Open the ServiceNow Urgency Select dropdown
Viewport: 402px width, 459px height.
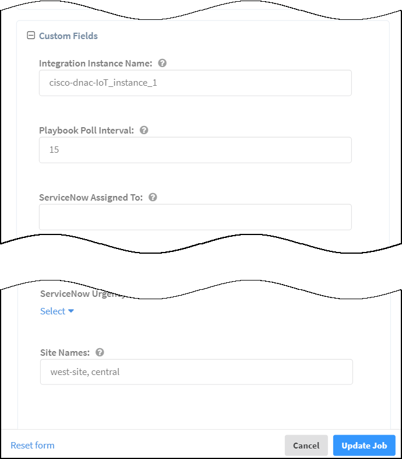coord(53,311)
